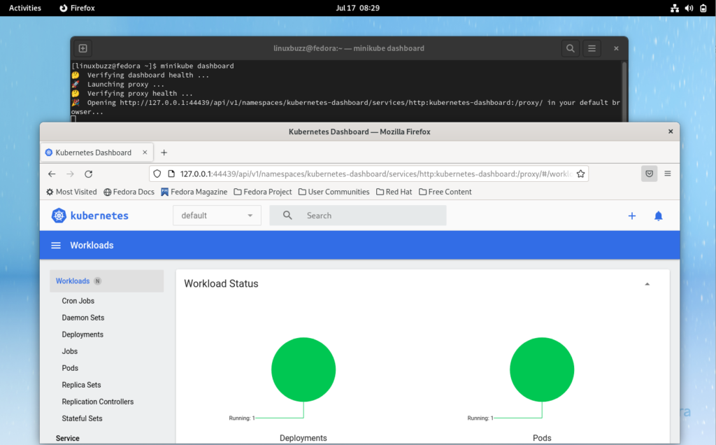The height and width of the screenshot is (445, 716).
Task: Open the Firefox application menu
Action: (668, 174)
